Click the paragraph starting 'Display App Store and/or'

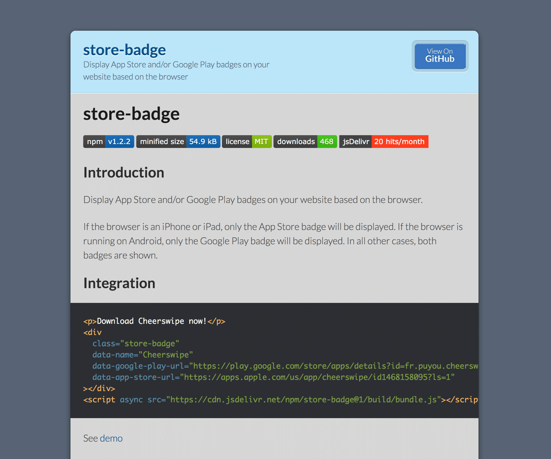pyautogui.click(x=253, y=200)
